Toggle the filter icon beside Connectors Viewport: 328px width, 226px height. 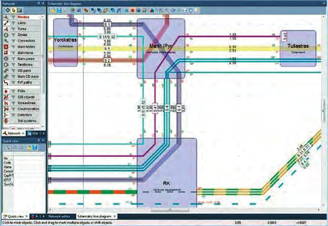click(14, 40)
